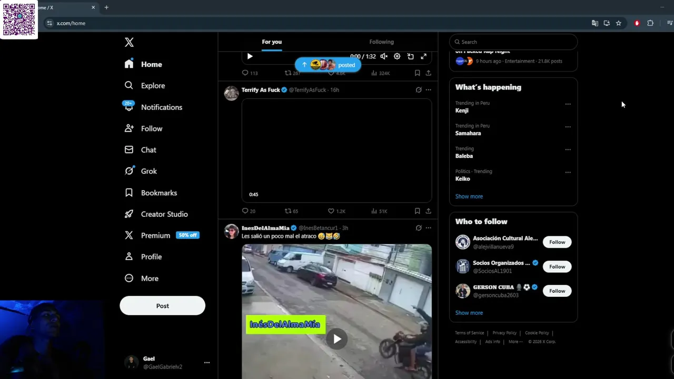Open the Privacy Policy link
Viewport: 674px width, 379px height.
point(504,333)
